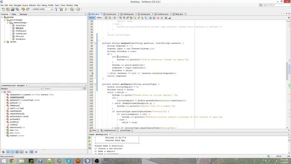Switch to the Account.java editor tab
The image size is (291, 164).
[111, 14]
